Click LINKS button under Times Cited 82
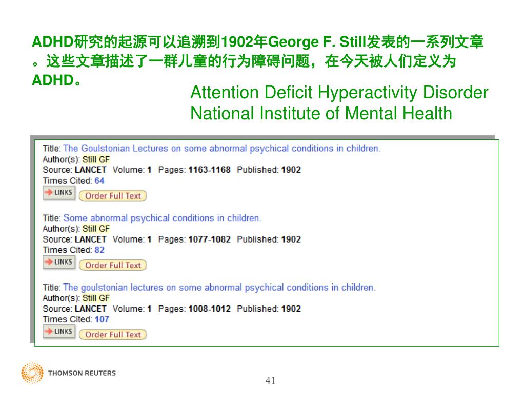Screen dimensions: 525x393 coord(59,262)
